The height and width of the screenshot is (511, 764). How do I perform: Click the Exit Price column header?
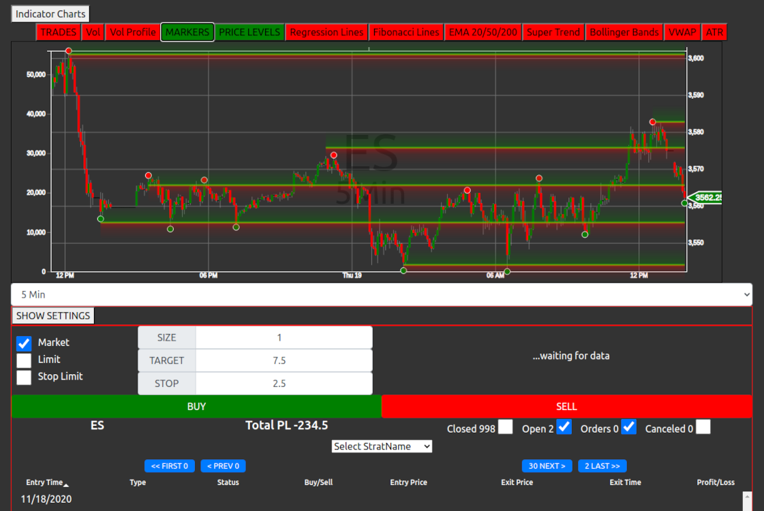pos(517,482)
